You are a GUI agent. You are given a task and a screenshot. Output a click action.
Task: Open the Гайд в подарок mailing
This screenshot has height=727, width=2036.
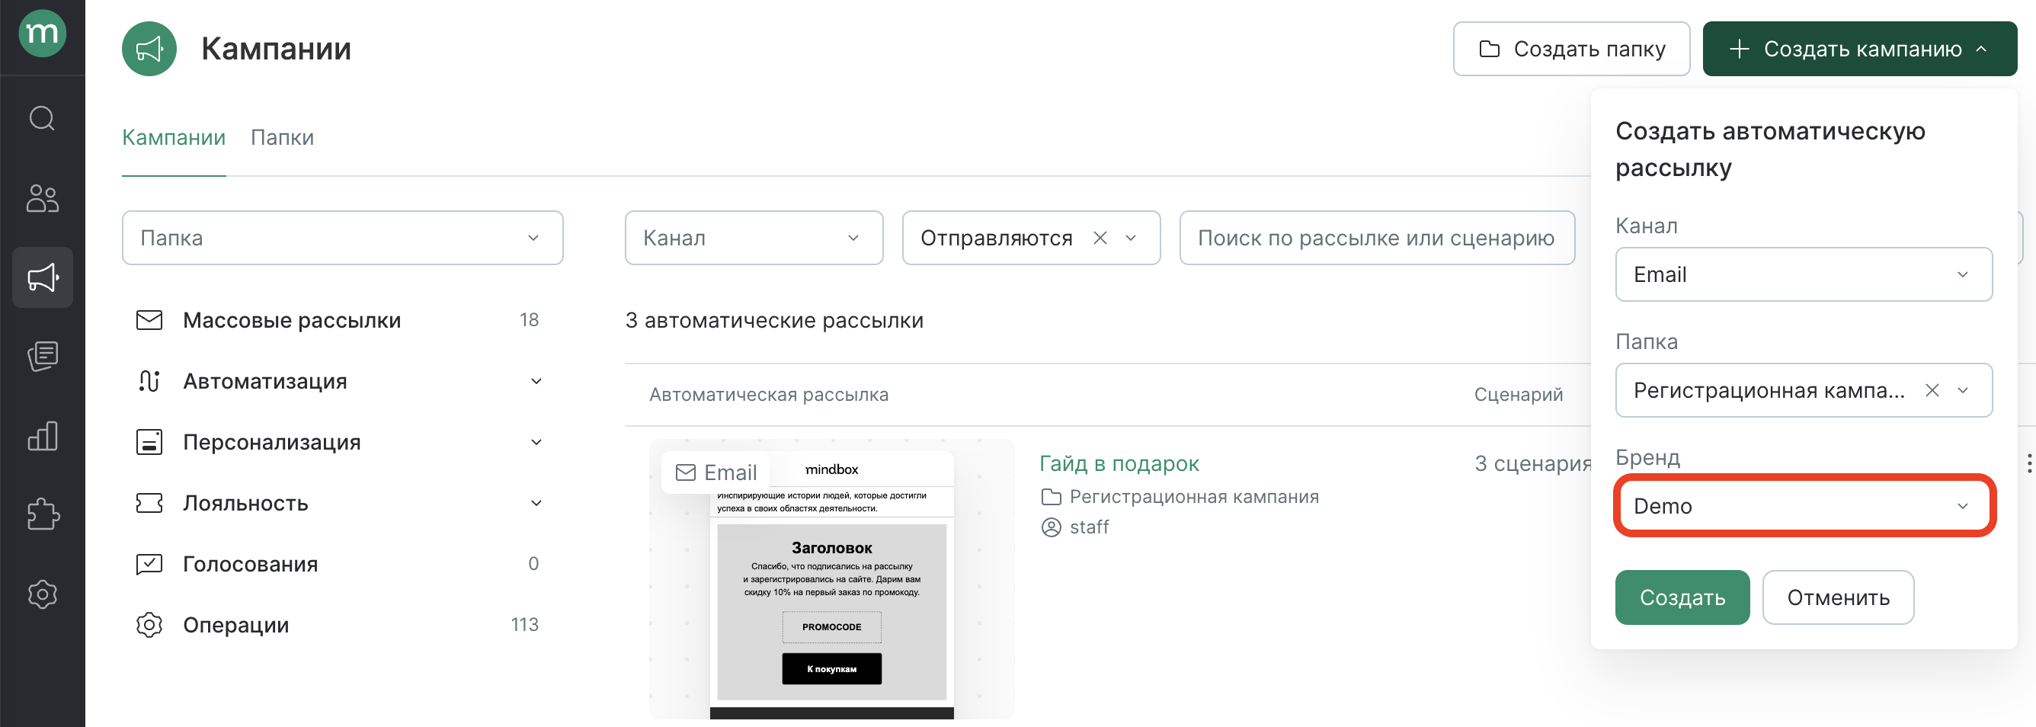(x=1119, y=463)
